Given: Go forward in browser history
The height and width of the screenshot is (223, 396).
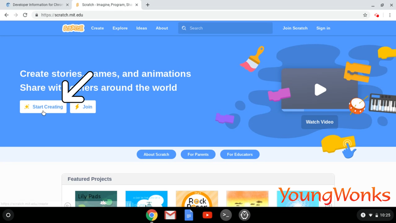Looking at the screenshot, I should click(x=15, y=15).
